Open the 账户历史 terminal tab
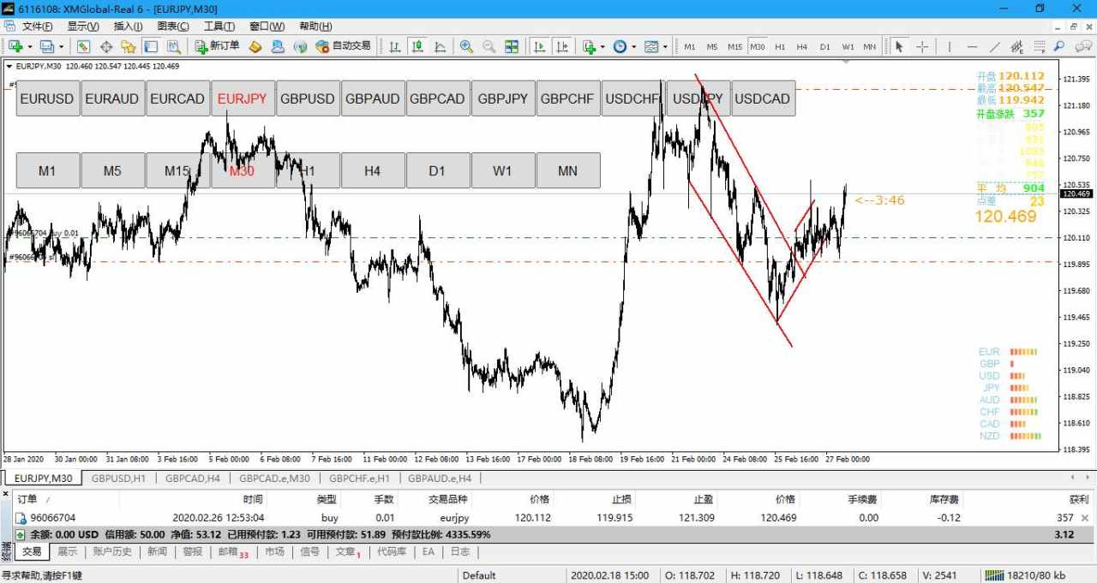Screen dimensions: 1097x583 pyautogui.click(x=113, y=552)
